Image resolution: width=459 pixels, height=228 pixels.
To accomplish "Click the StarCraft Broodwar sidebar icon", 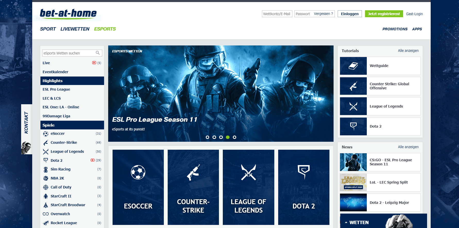I will pyautogui.click(x=46, y=205).
